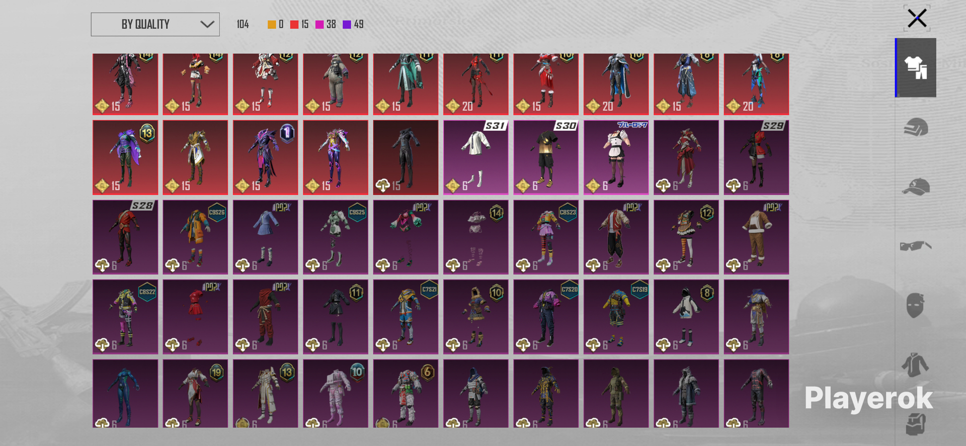Choose the black outfit with badge 11
Viewport: 966px width, 446px height.
point(336,317)
